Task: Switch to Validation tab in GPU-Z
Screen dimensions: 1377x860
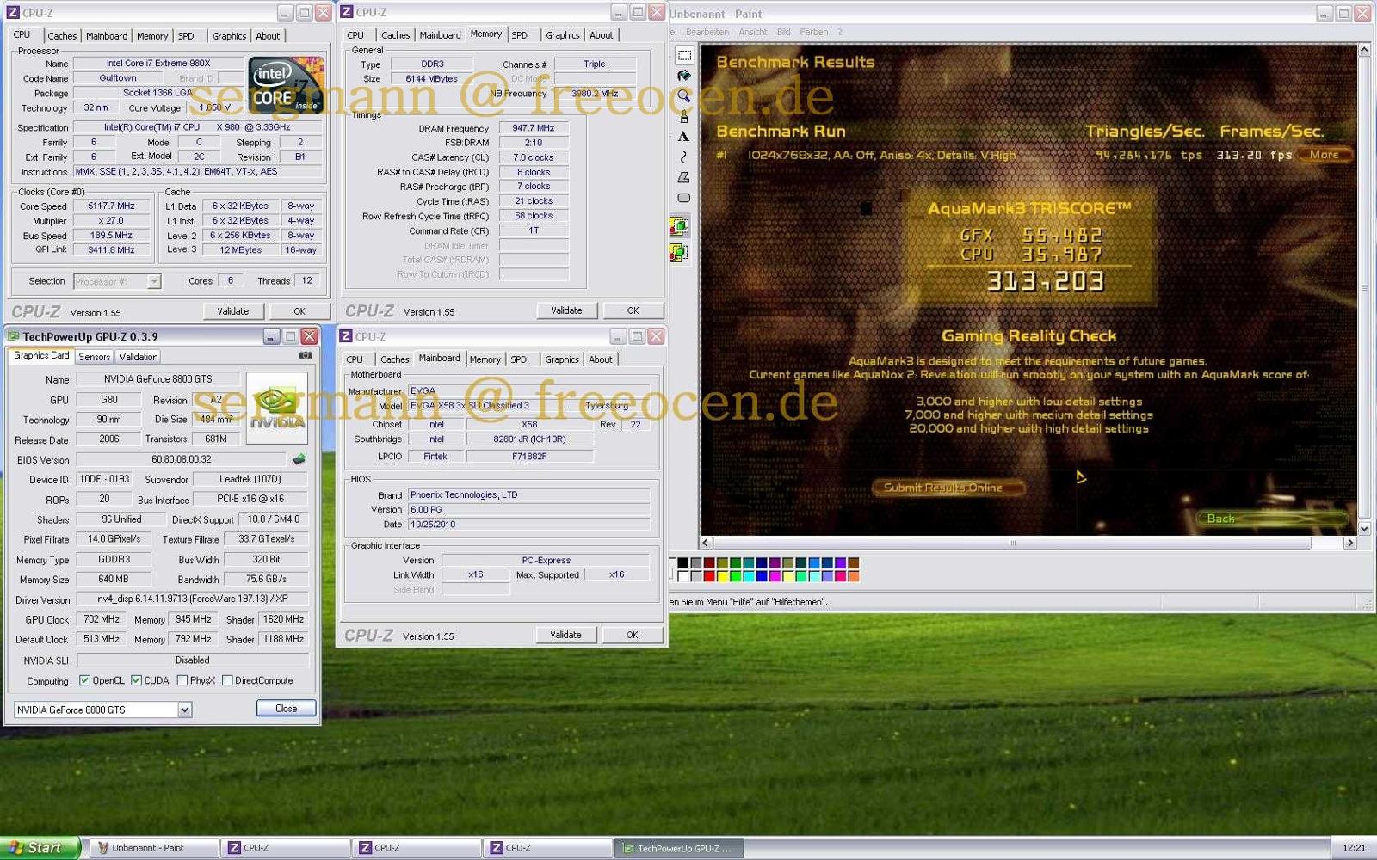Action: pos(139,357)
